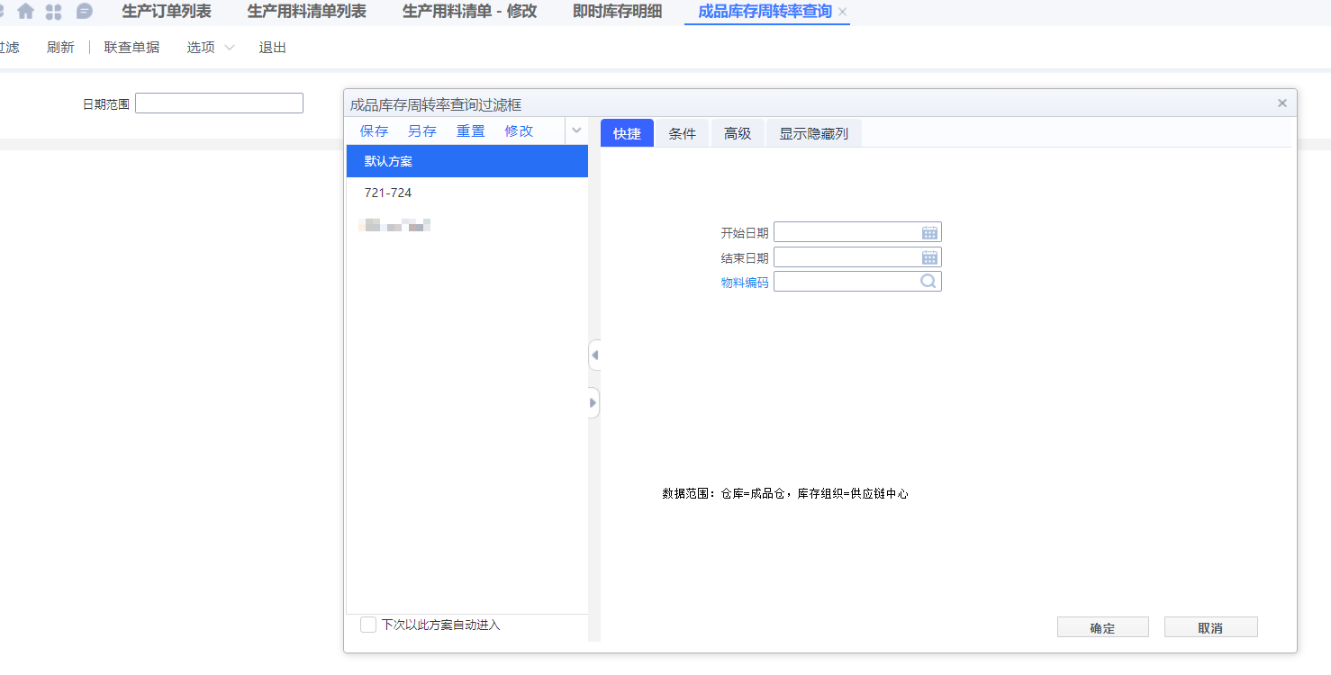Image resolution: width=1331 pixels, height=675 pixels.
Task: Collapse the scheme panel left arrow
Action: [594, 355]
